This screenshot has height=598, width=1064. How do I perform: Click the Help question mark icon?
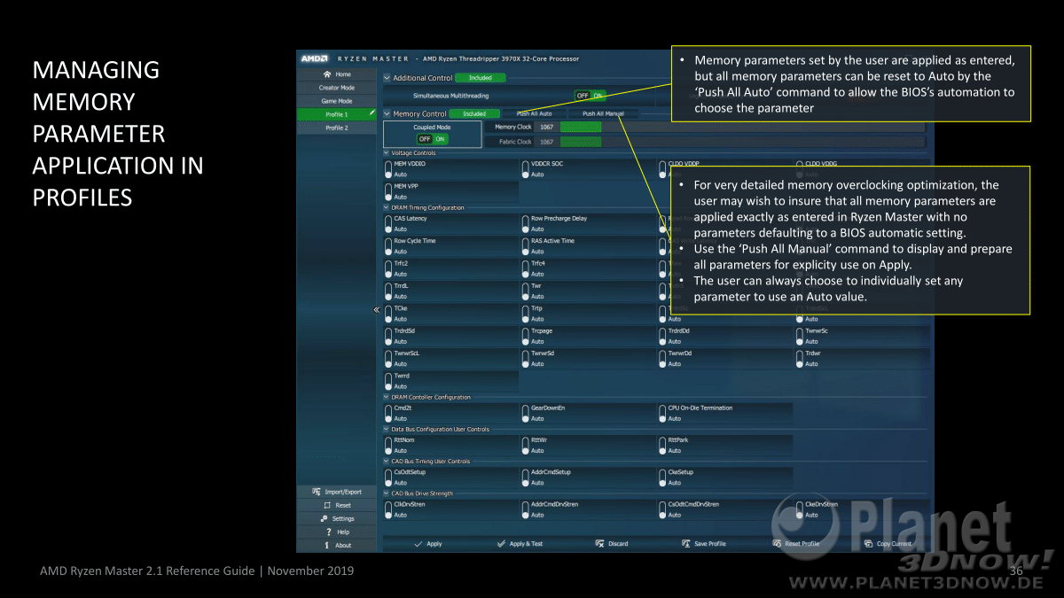(x=329, y=532)
